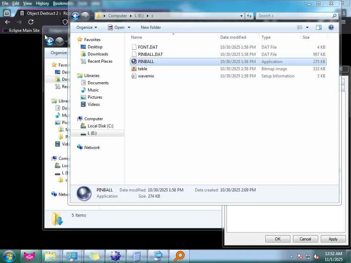Expand the Open button dropdown arrow
Screen dimensions: 351x263
pos(129,27)
